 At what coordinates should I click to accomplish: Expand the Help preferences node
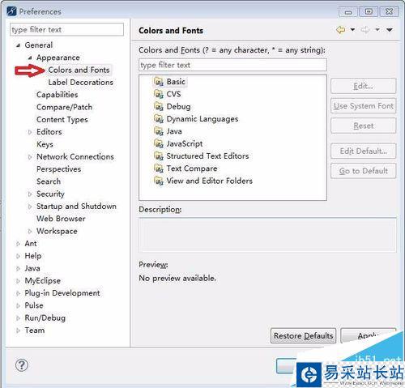coord(18,256)
